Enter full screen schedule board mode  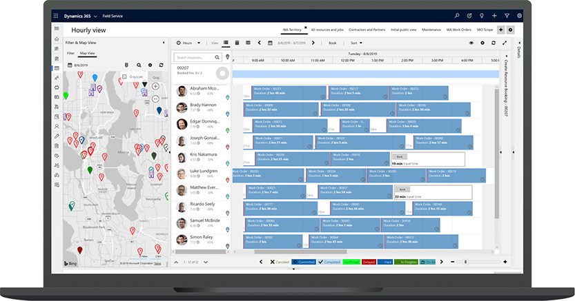coord(504,43)
